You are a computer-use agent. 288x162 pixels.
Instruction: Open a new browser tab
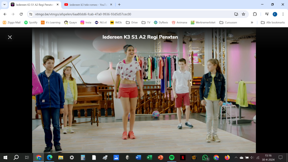pos(119,5)
